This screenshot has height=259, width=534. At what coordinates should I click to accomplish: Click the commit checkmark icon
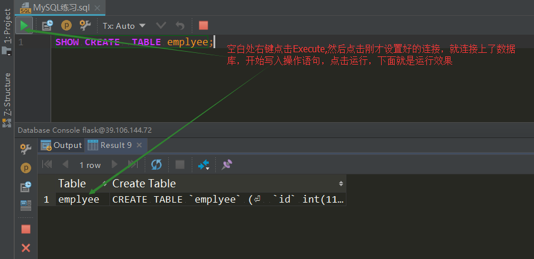161,25
